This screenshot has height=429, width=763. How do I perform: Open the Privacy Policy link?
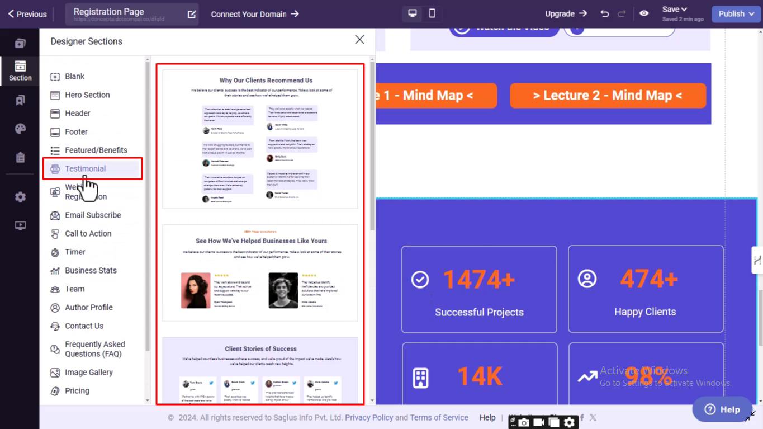369,418
